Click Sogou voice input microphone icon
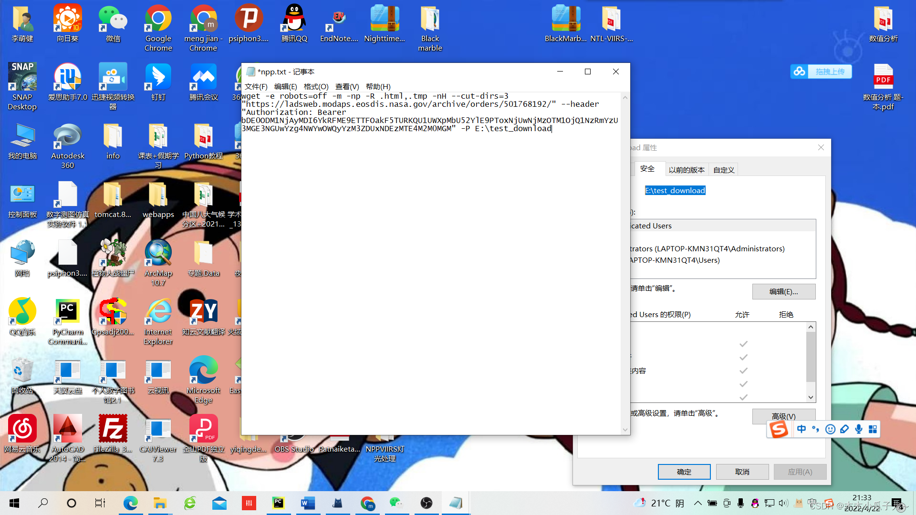The height and width of the screenshot is (515, 916). click(858, 429)
